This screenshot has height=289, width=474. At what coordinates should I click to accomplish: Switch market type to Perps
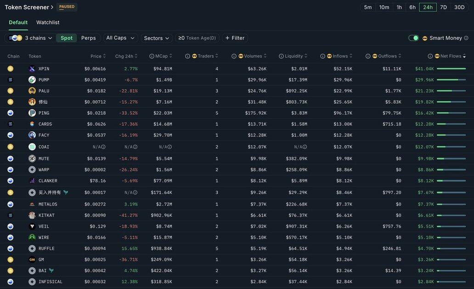click(88, 38)
